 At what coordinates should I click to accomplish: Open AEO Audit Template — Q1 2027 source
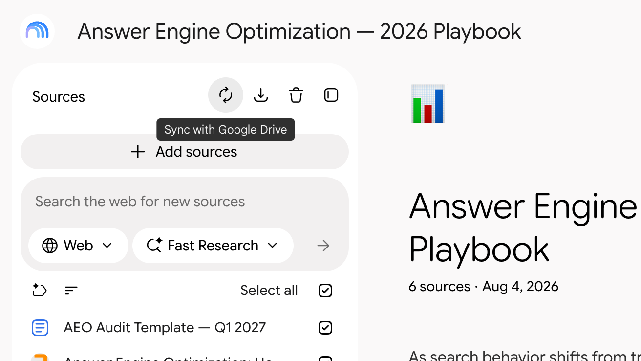pyautogui.click(x=165, y=328)
